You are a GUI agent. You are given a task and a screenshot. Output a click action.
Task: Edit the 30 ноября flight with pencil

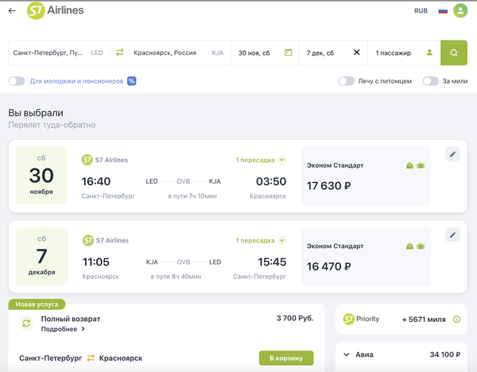pyautogui.click(x=452, y=154)
